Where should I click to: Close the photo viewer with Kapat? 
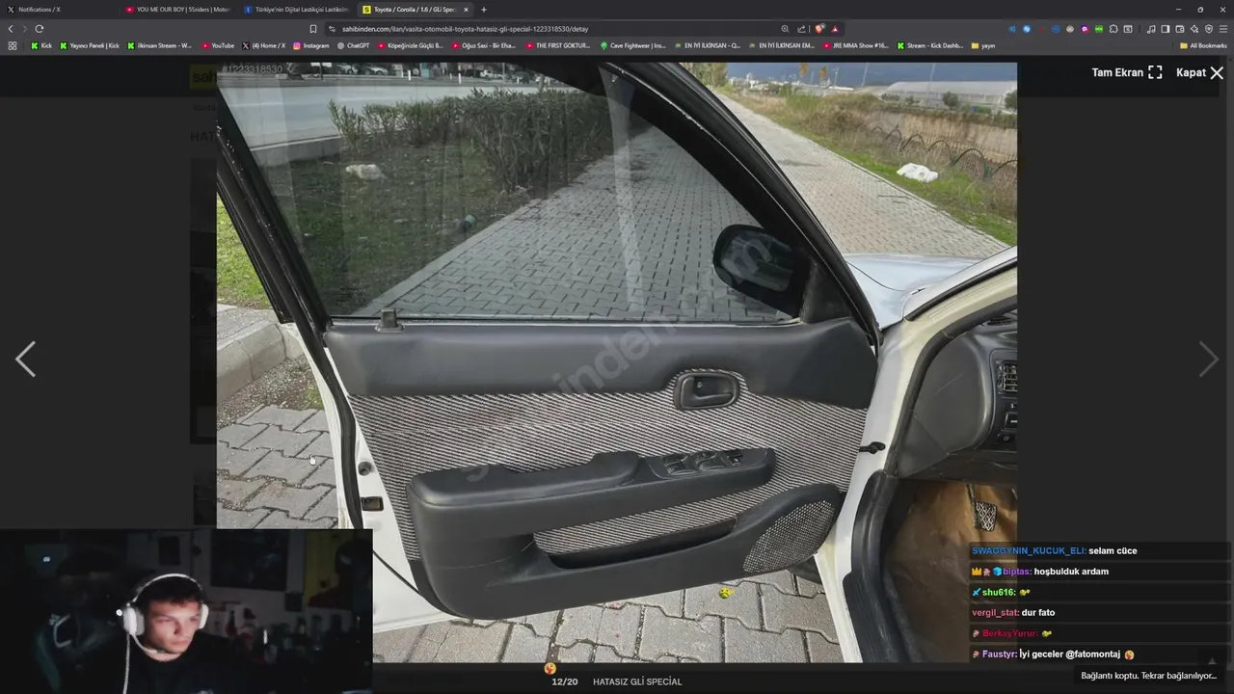[1199, 72]
